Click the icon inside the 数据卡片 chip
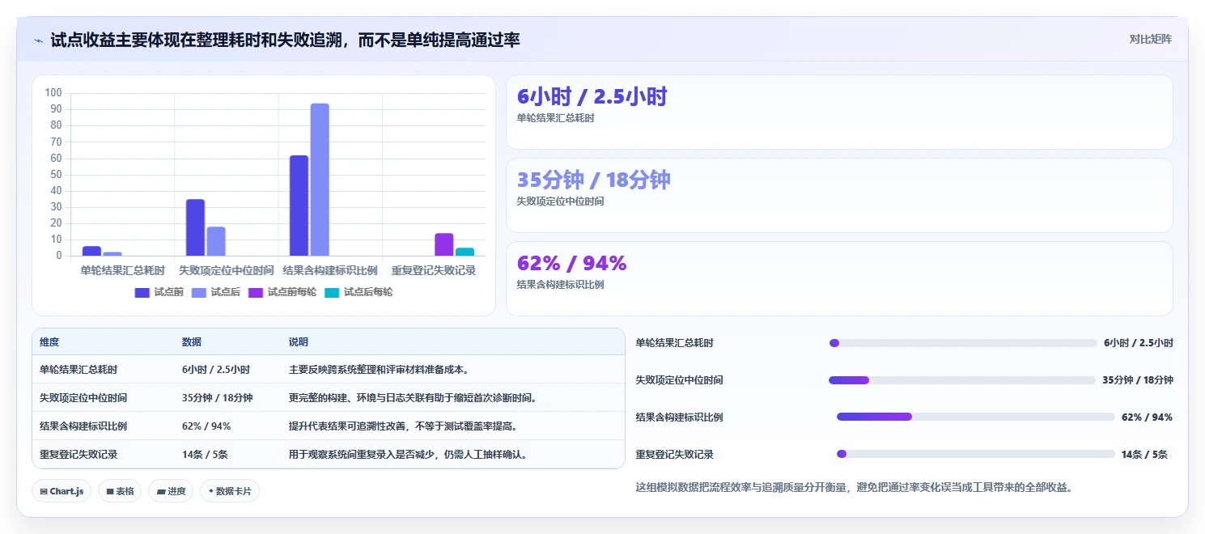1205x534 pixels. 211,491
